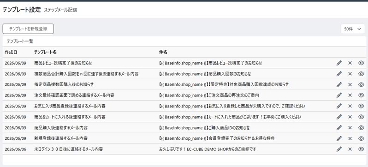Click the テンプレート設定 page title
This screenshot has width=368, height=167.
point(22,10)
